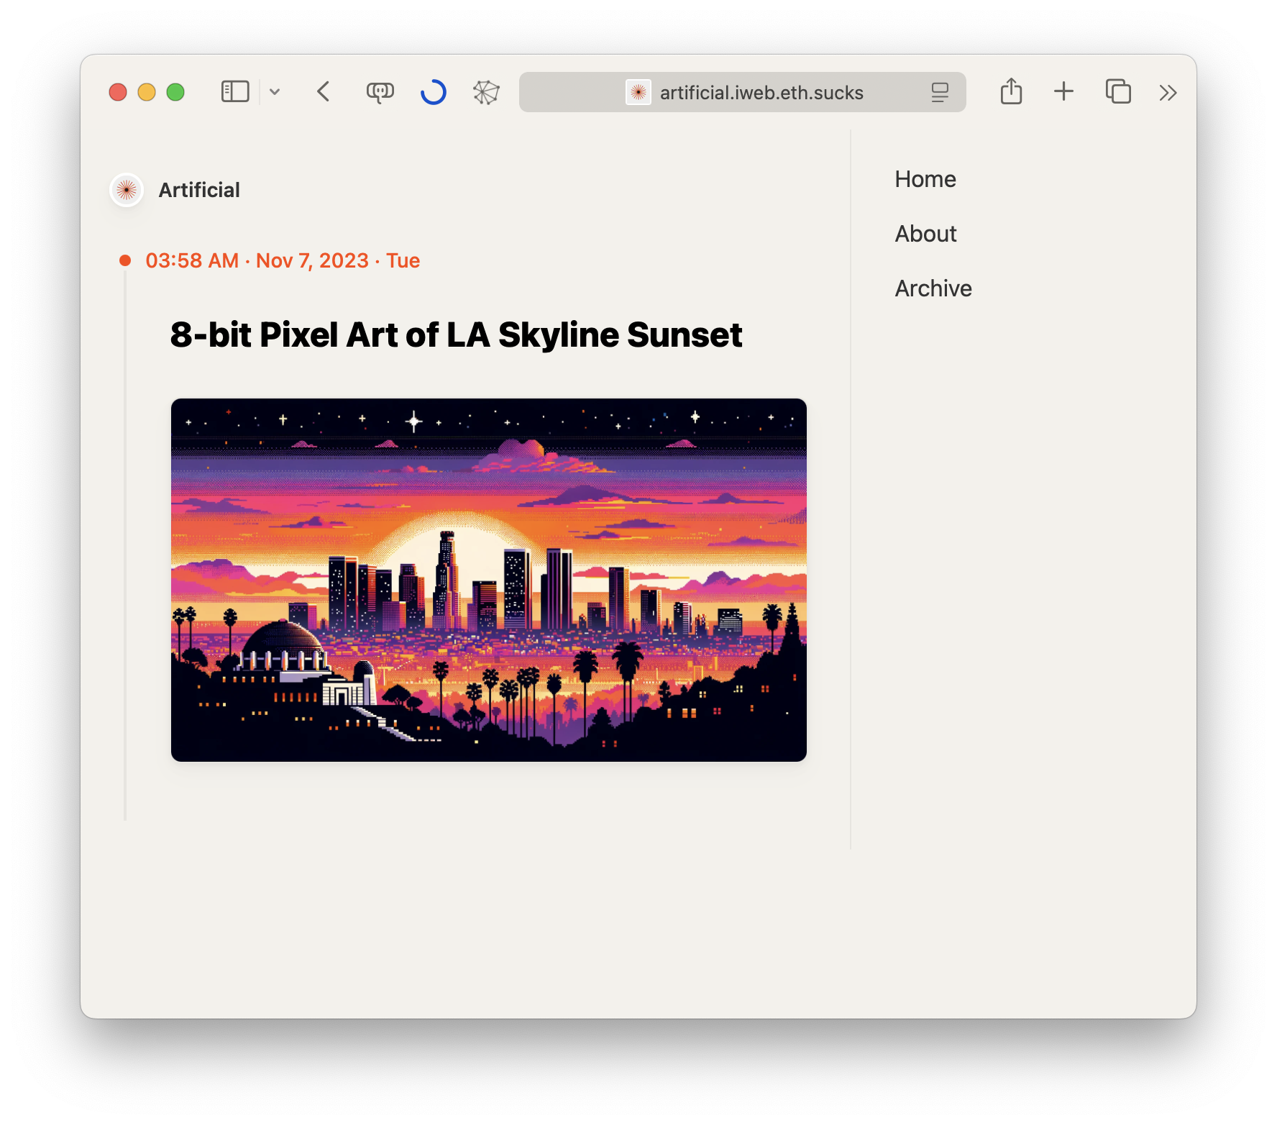The height and width of the screenshot is (1125, 1277).
Task: Show the Reader view from address bar
Action: pyautogui.click(x=940, y=92)
